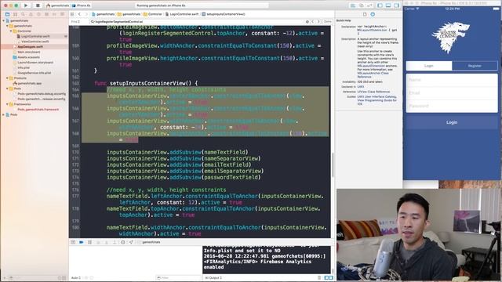Hide the Navigator panel

pyautogui.click(x=380, y=5)
